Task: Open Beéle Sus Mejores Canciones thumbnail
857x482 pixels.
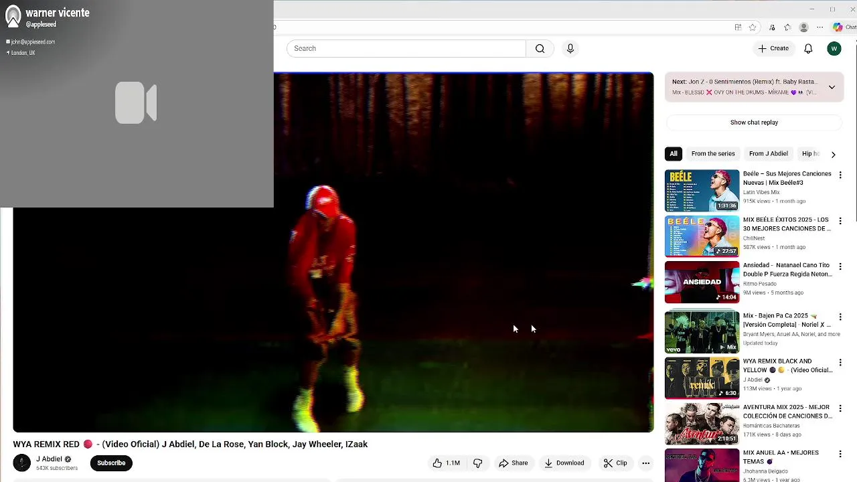Action: pos(702,191)
